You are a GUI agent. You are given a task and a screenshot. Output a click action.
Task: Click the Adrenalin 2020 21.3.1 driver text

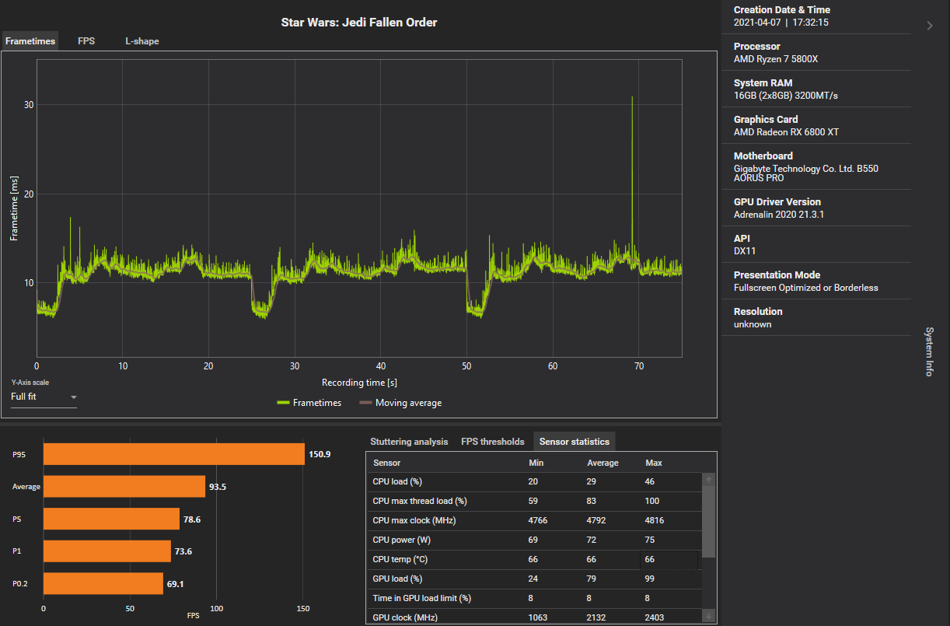[x=779, y=215]
